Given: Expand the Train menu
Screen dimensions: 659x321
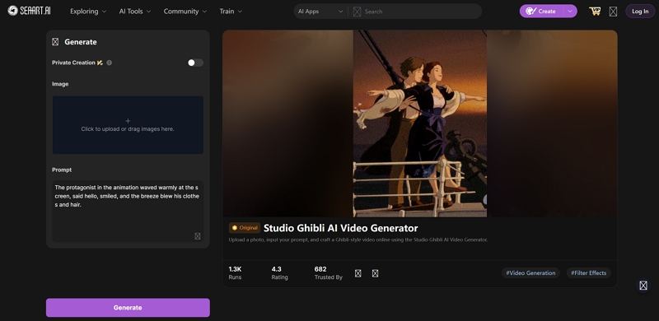Looking at the screenshot, I should [231, 12].
